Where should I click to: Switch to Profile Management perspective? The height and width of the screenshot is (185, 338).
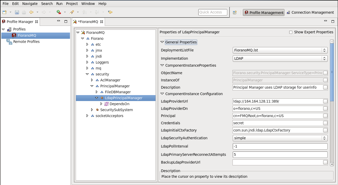click(x=264, y=12)
